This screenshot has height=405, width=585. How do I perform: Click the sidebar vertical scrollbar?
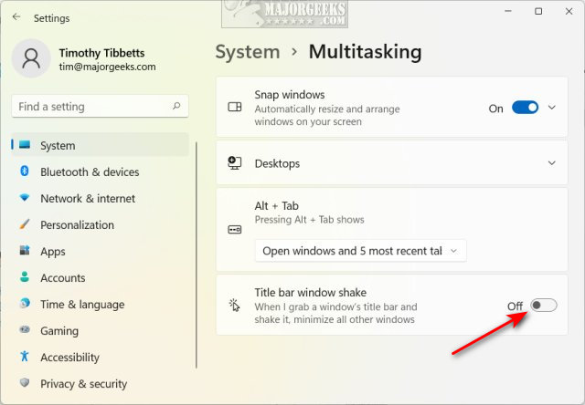(197, 255)
